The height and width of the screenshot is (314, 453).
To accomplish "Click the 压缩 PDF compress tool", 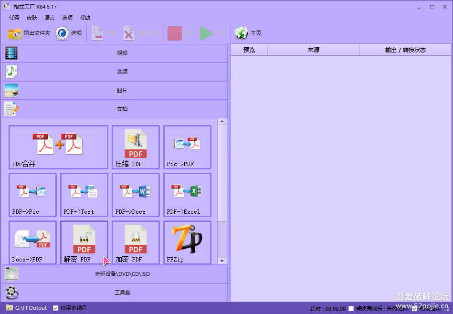I will click(x=136, y=147).
